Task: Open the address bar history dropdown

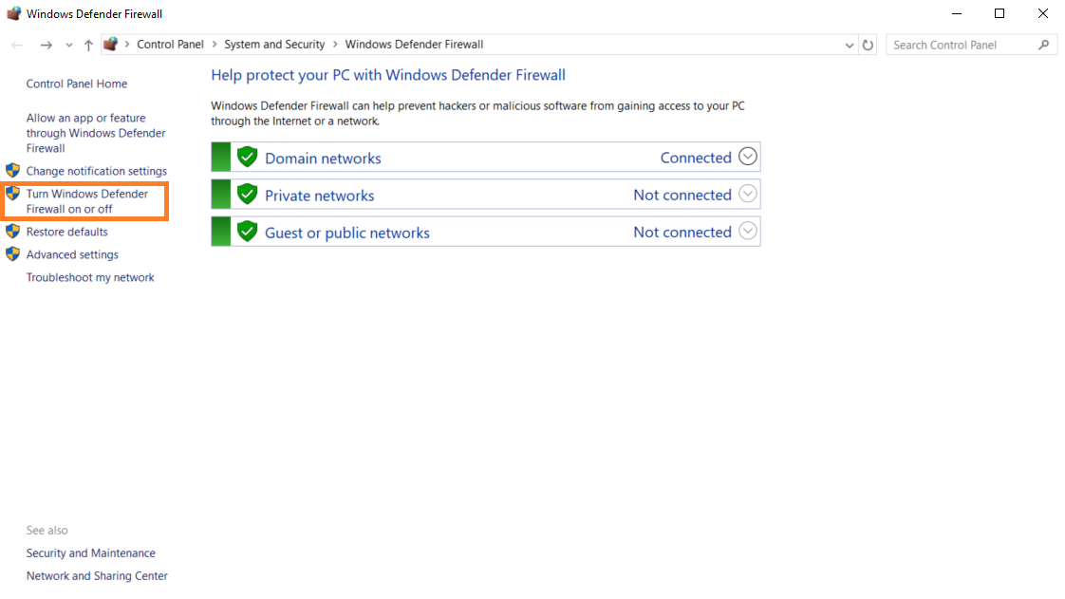Action: [850, 45]
